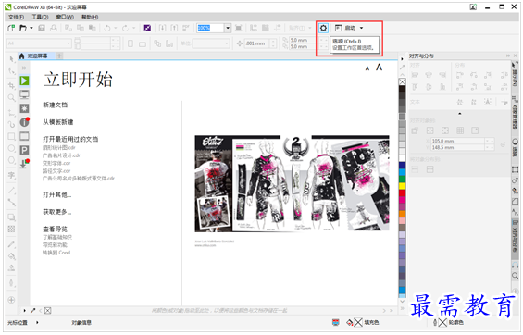Click the Open folder icon in toolbar
The width and height of the screenshot is (523, 335).
pyautogui.click(x=23, y=28)
